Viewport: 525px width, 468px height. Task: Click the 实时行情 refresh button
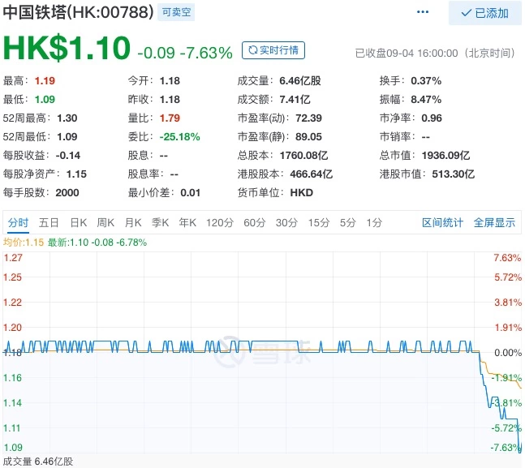point(273,50)
